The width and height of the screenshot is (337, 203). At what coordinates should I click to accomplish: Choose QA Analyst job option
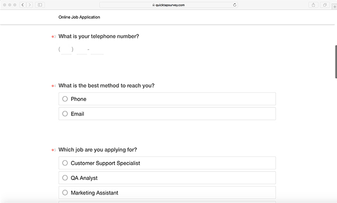(x=167, y=178)
